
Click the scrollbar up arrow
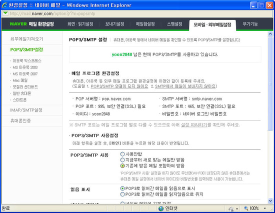tap(270, 34)
